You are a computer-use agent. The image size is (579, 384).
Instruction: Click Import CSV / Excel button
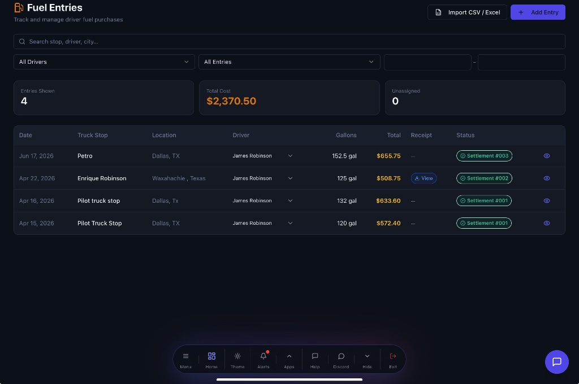pyautogui.click(x=467, y=12)
